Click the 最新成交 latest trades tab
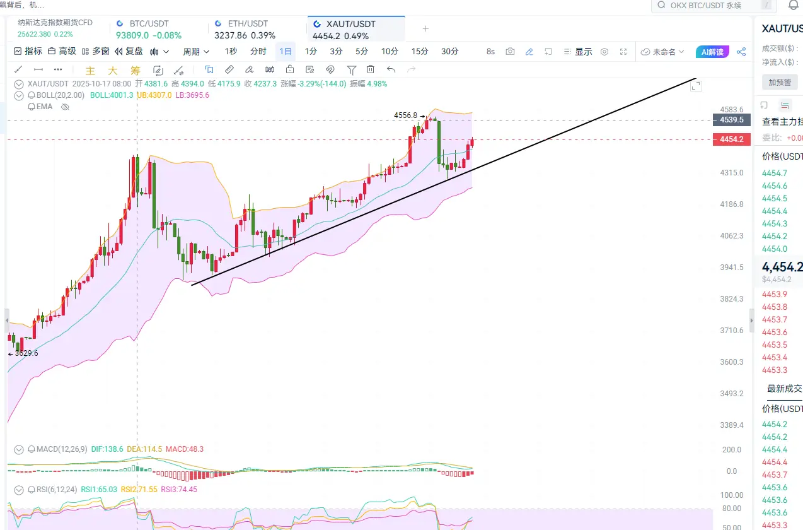 coord(785,389)
